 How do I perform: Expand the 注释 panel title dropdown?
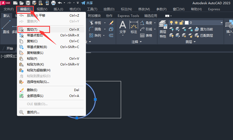pos(136,42)
